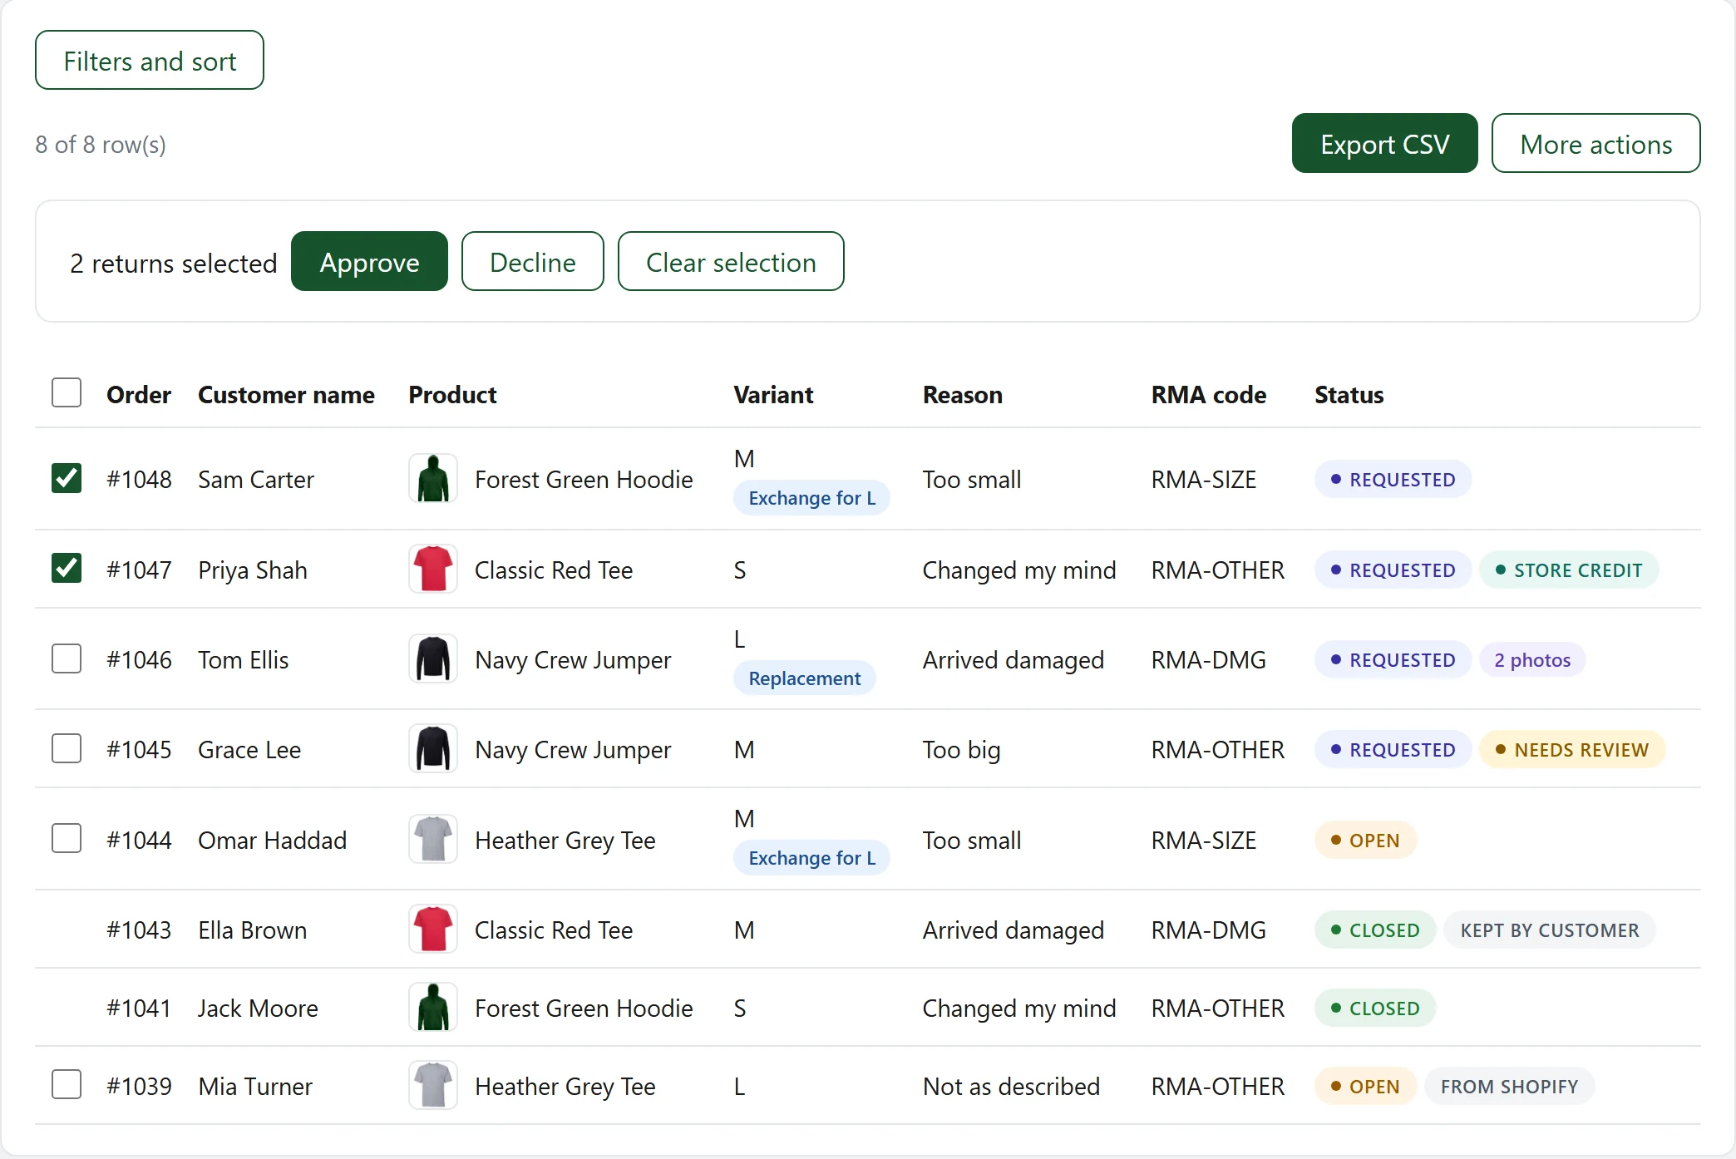
Task: Click Clear selection button
Action: coord(731,262)
